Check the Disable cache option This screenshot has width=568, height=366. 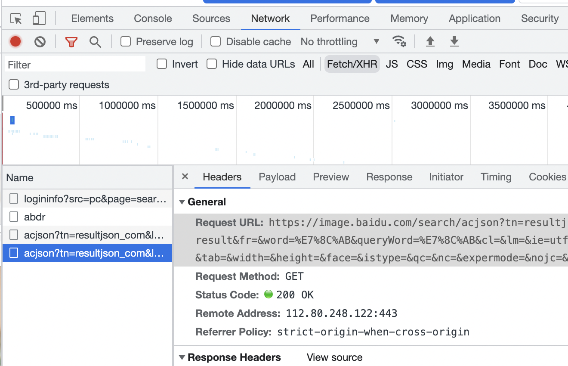(x=216, y=42)
